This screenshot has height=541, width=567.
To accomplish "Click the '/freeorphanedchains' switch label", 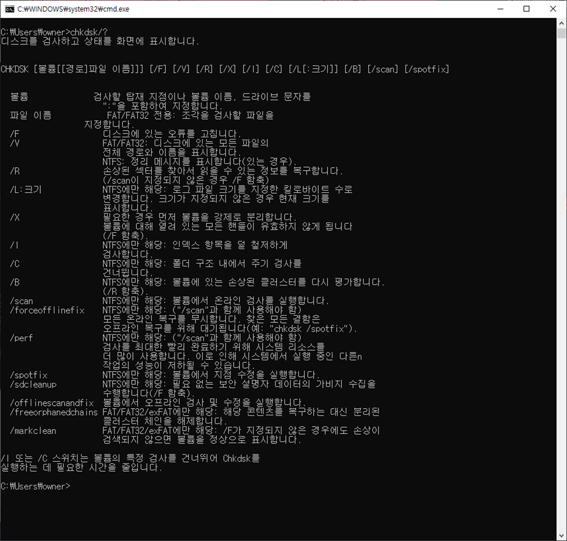I will click(54, 412).
